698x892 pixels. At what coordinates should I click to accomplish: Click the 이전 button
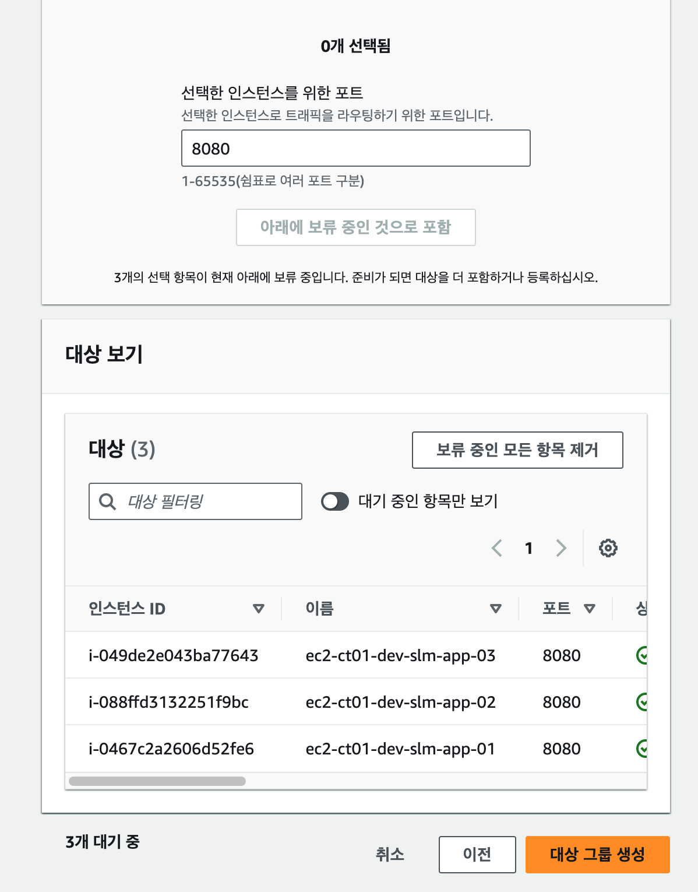pos(477,855)
